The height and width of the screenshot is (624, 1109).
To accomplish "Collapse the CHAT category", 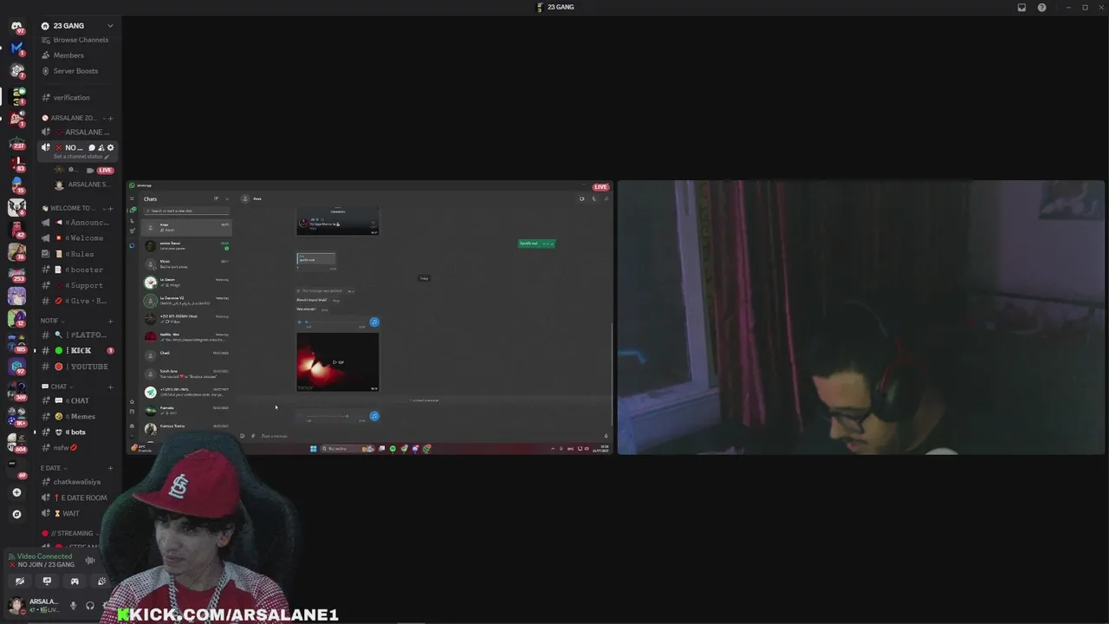I will 58,387.
